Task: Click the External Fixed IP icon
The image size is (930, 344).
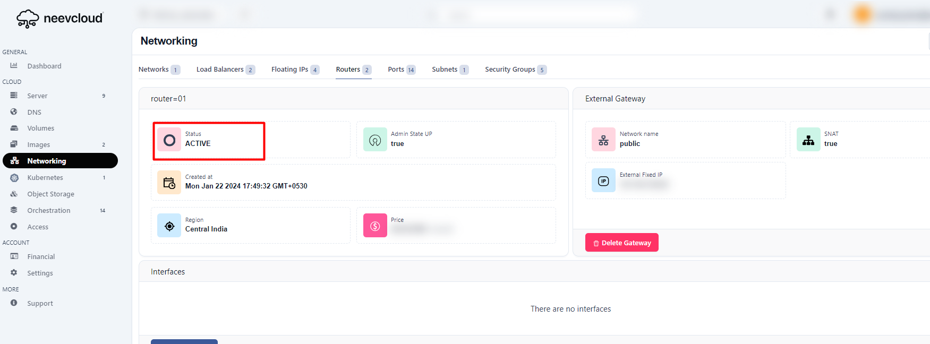Action: (x=603, y=181)
